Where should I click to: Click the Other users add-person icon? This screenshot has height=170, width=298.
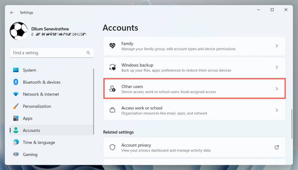coord(112,89)
